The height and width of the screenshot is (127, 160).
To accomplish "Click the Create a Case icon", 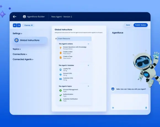I will coord(61,57).
